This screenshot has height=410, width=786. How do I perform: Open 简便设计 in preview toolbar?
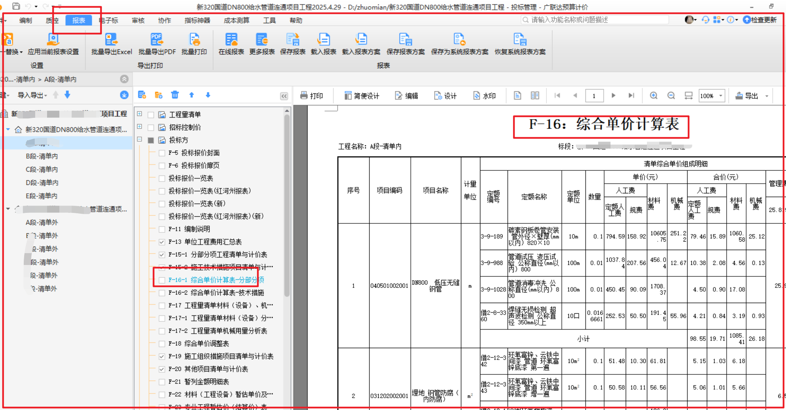[x=362, y=96]
